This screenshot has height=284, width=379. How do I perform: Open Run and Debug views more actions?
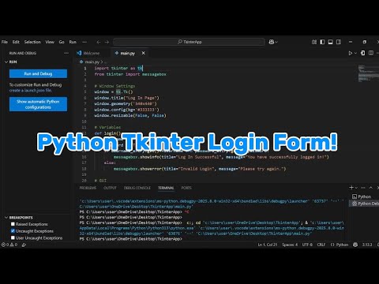pyautogui.click(x=66, y=53)
